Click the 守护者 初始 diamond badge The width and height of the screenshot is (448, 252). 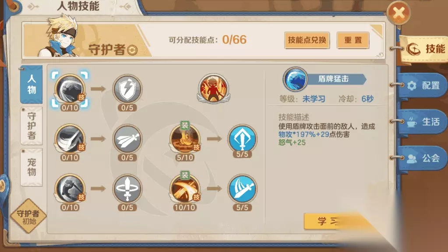(x=28, y=216)
